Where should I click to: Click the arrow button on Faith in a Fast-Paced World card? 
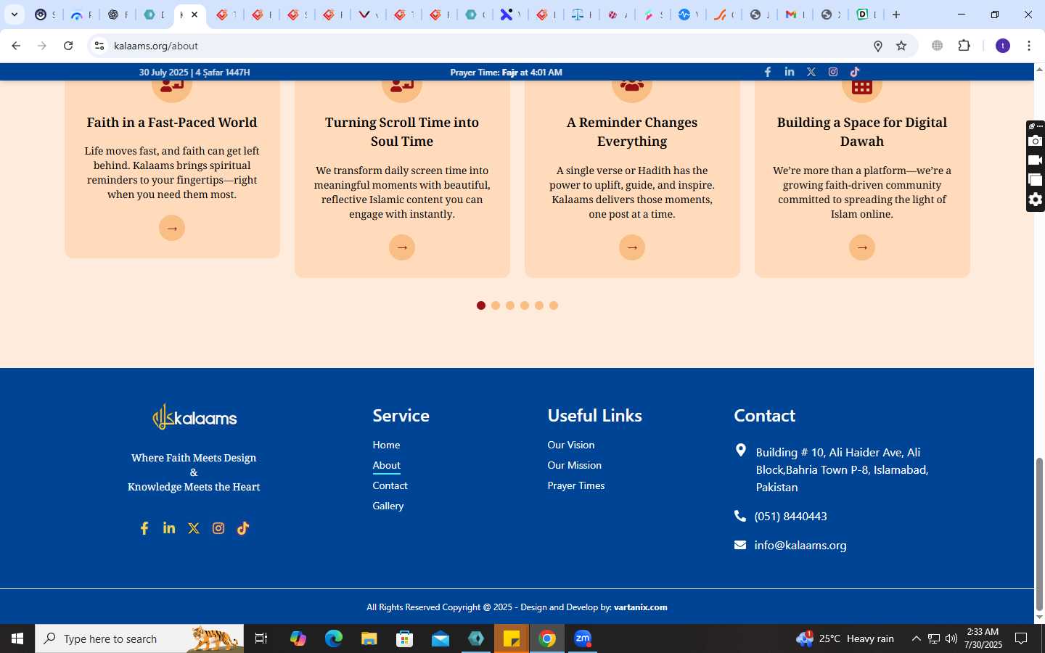tap(172, 228)
